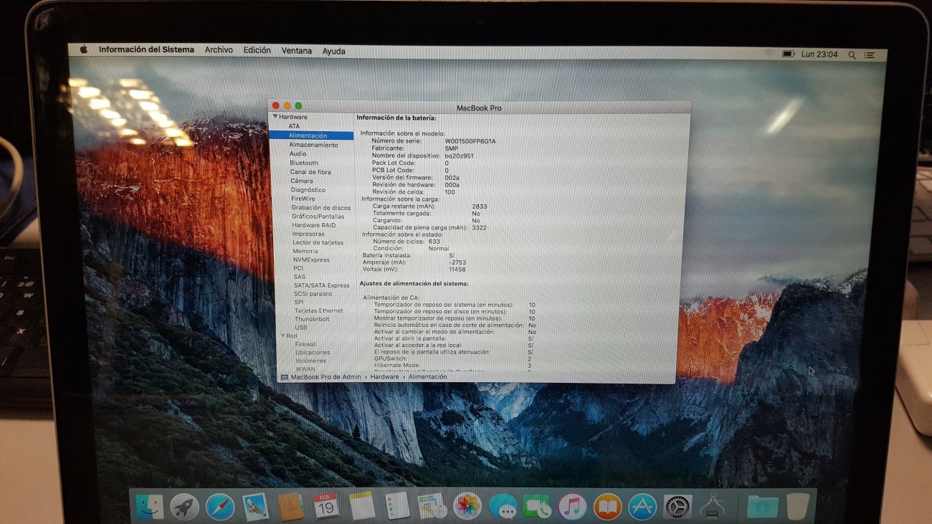Viewport: 932px width, 524px height.
Task: Collapse the Hardware section triangle
Action: [275, 117]
